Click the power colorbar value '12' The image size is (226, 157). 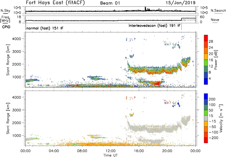[x=211, y=66]
